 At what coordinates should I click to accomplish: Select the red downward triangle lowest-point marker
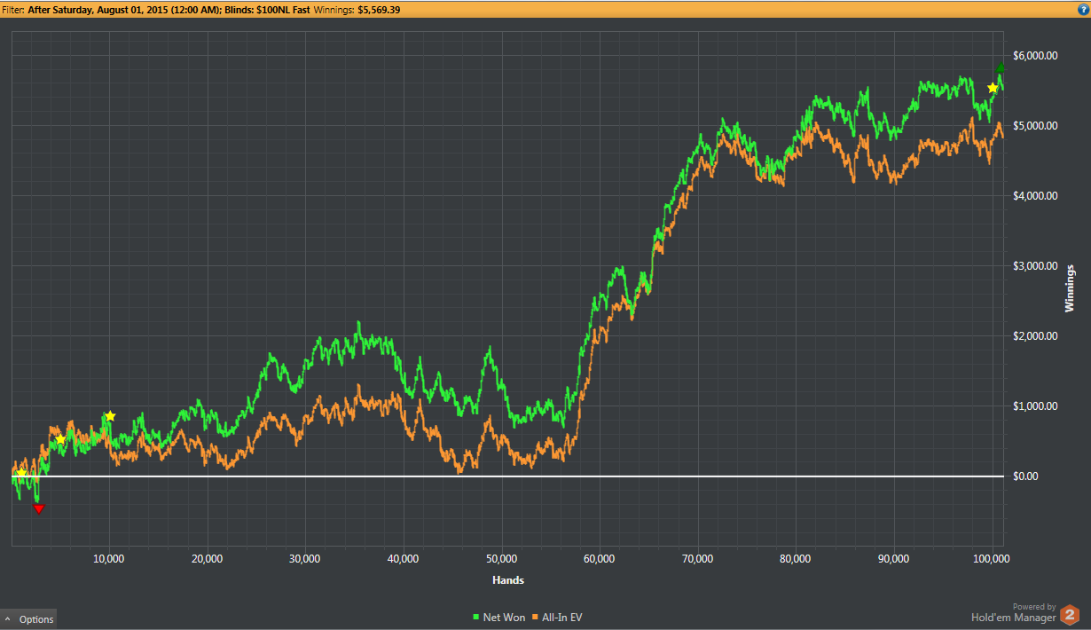[38, 508]
